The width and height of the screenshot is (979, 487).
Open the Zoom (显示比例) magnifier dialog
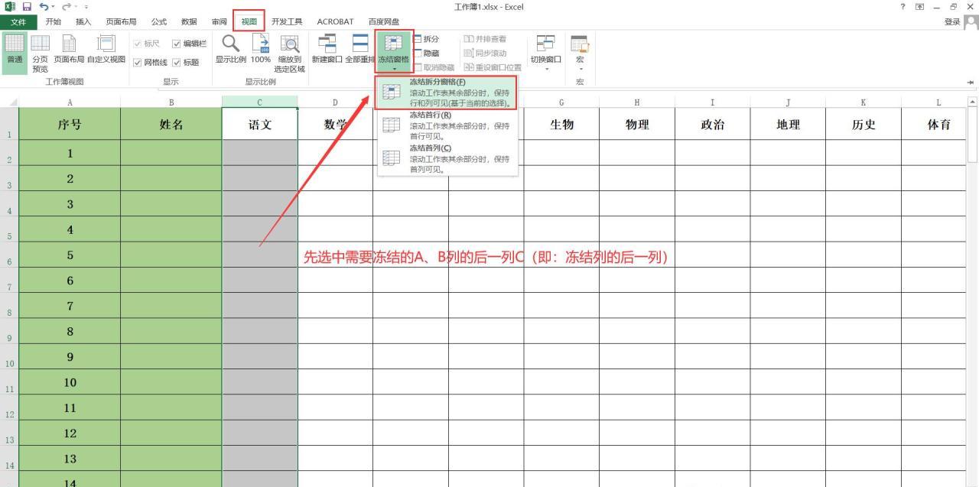point(230,49)
